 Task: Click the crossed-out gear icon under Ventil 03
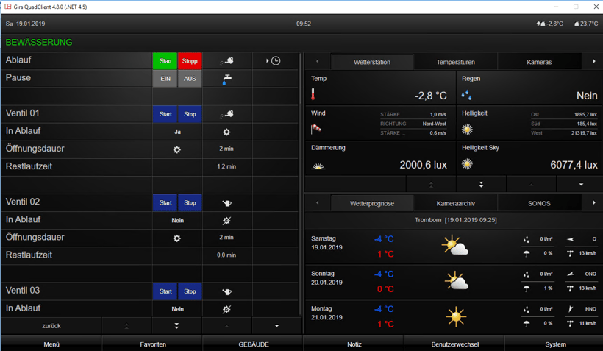click(226, 309)
